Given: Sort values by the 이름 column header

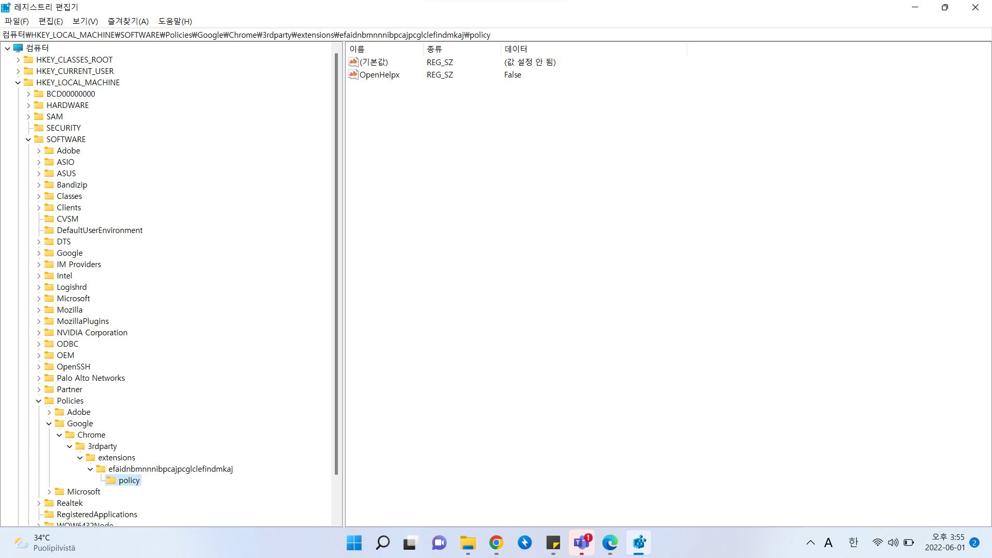Looking at the screenshot, I should tap(357, 49).
